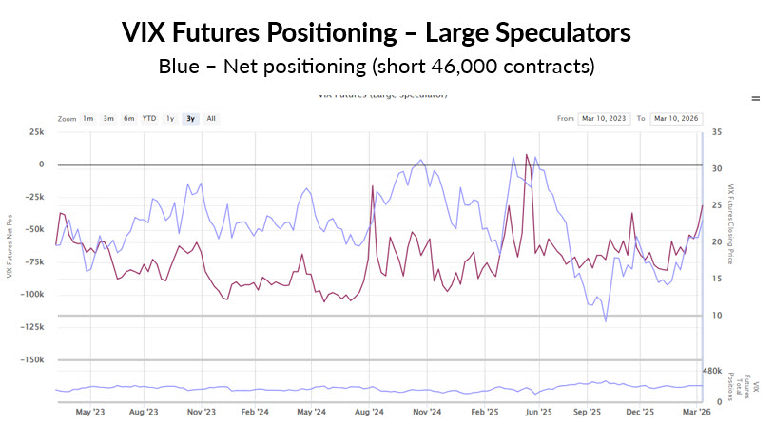Click the VIX Futures Net Pos axis title
Viewport: 774px width, 425px height.
[x=10, y=244]
